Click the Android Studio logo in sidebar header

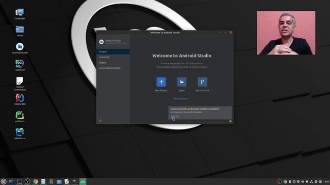click(x=102, y=42)
